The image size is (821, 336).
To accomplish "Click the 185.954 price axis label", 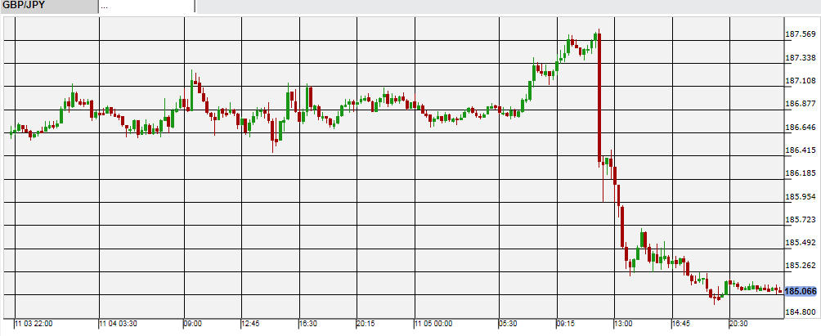I will point(801,197).
